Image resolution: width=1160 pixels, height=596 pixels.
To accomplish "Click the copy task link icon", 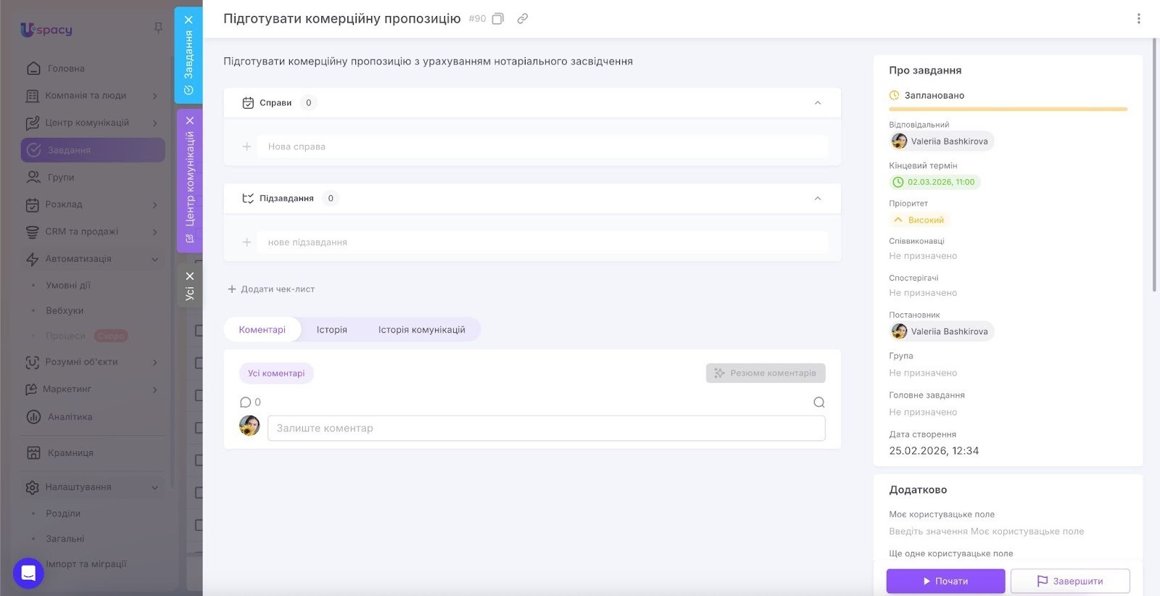I will point(522,19).
